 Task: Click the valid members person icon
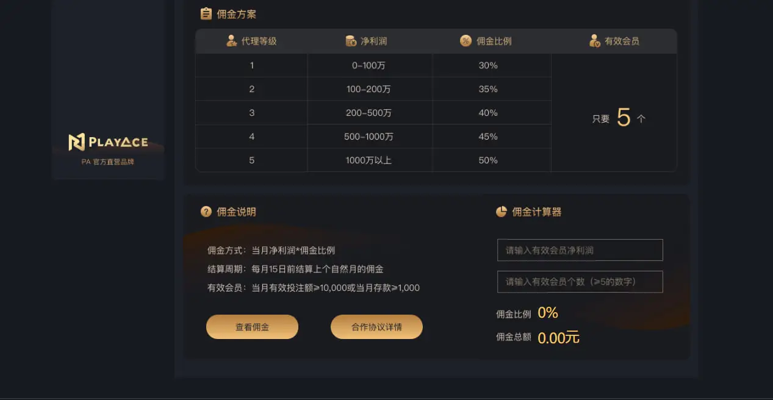pos(594,41)
